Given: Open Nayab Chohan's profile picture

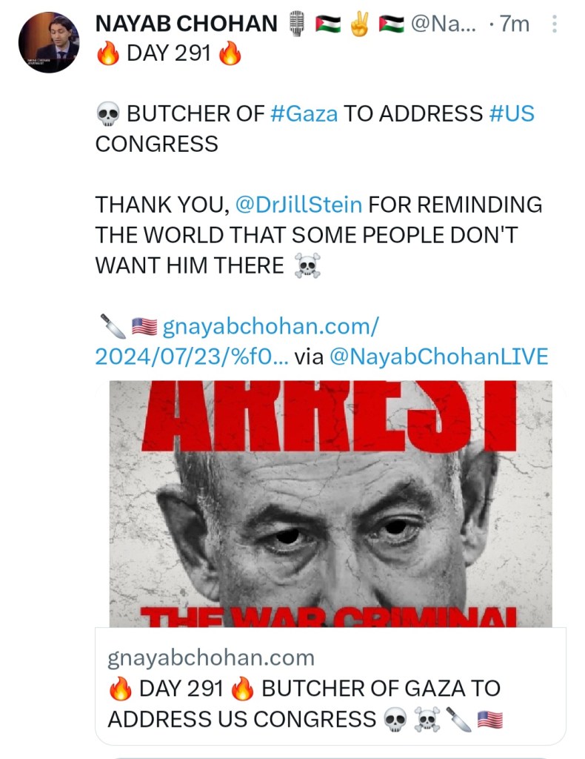Looking at the screenshot, I should tap(49, 42).
